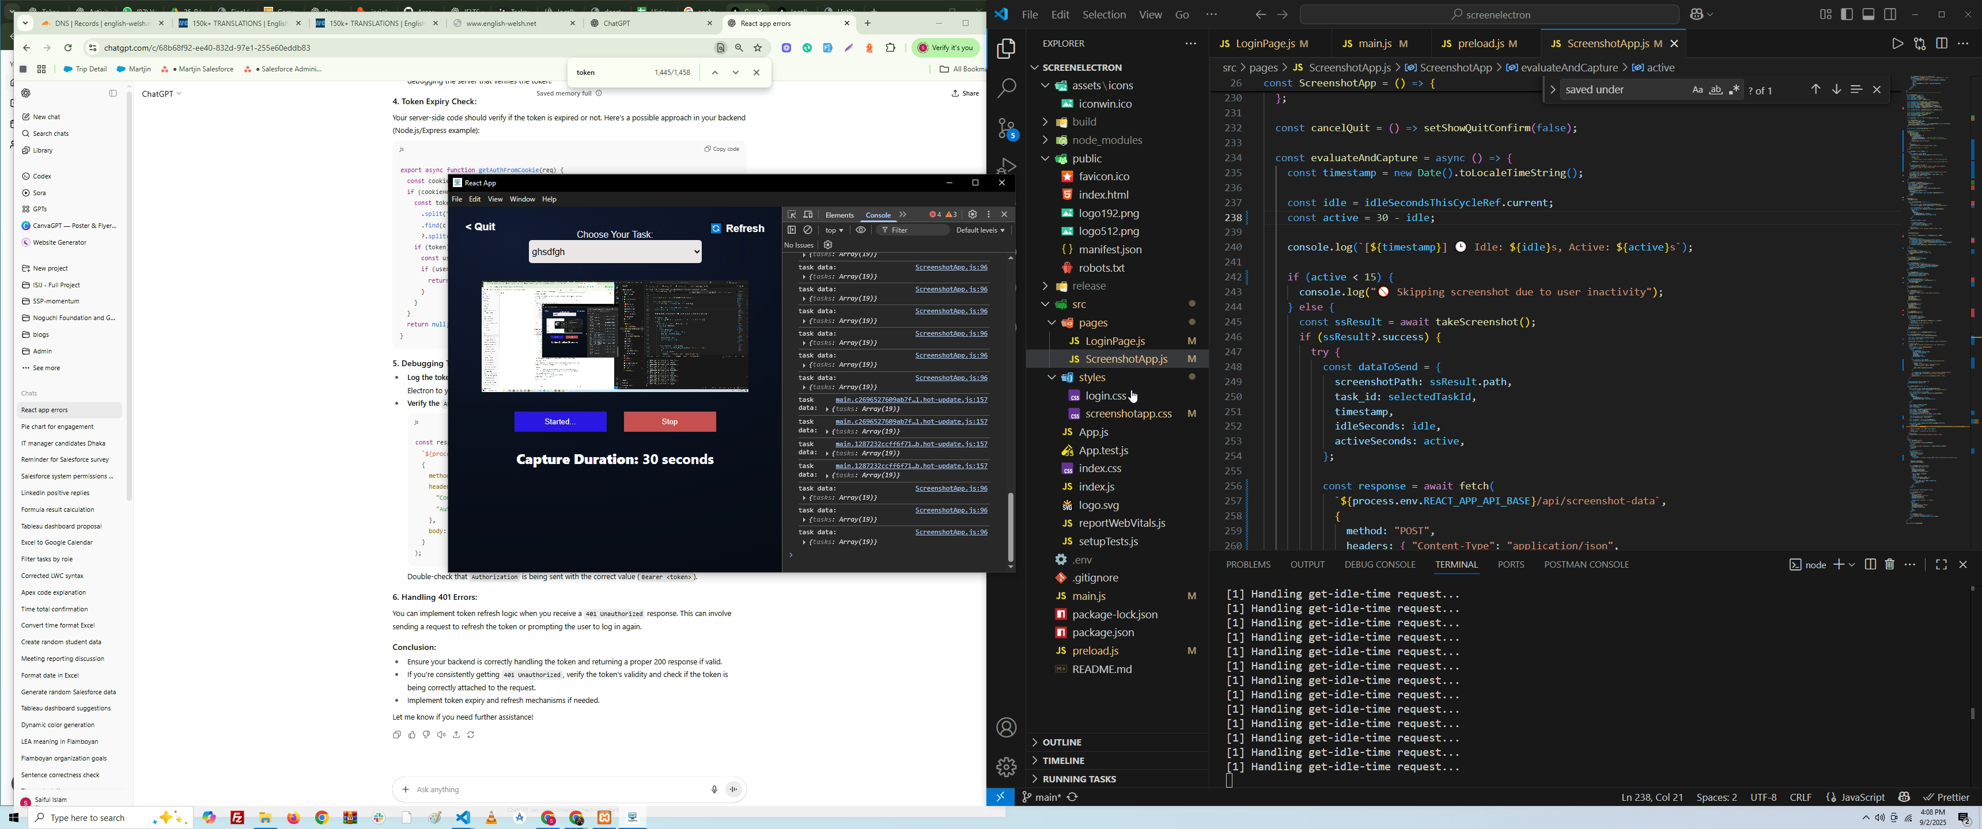Click the Refresh button in React App
Viewport: 1982px width, 829px height.
737,229
